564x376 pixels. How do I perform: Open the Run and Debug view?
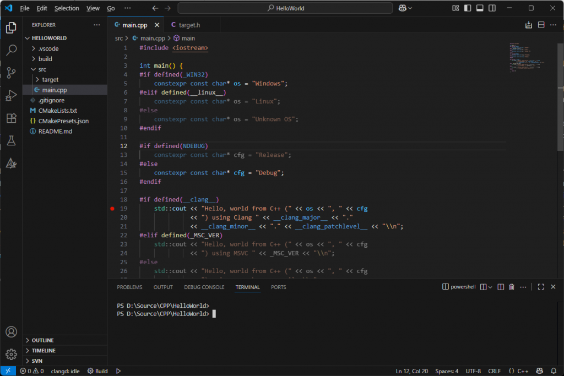(11, 96)
